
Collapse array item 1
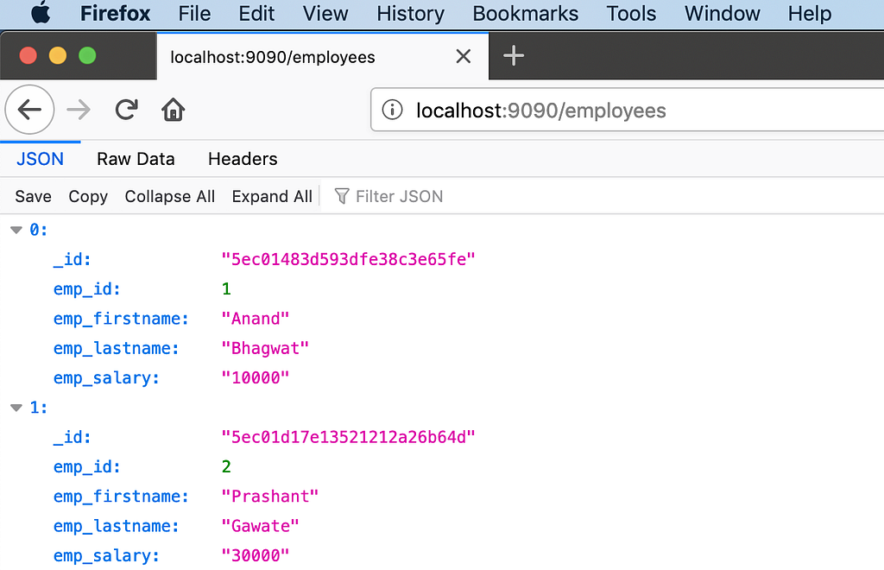16,408
